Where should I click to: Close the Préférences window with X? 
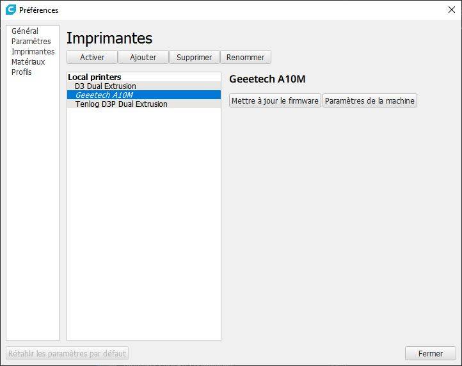[x=451, y=10]
